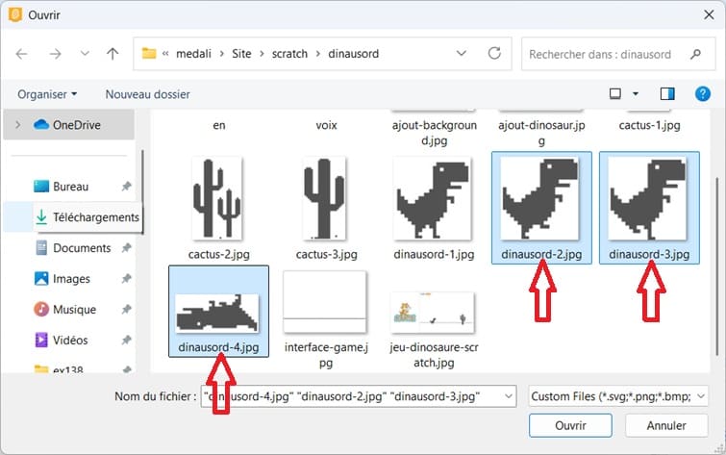Click the file list vertical scrollbar

coord(718,266)
